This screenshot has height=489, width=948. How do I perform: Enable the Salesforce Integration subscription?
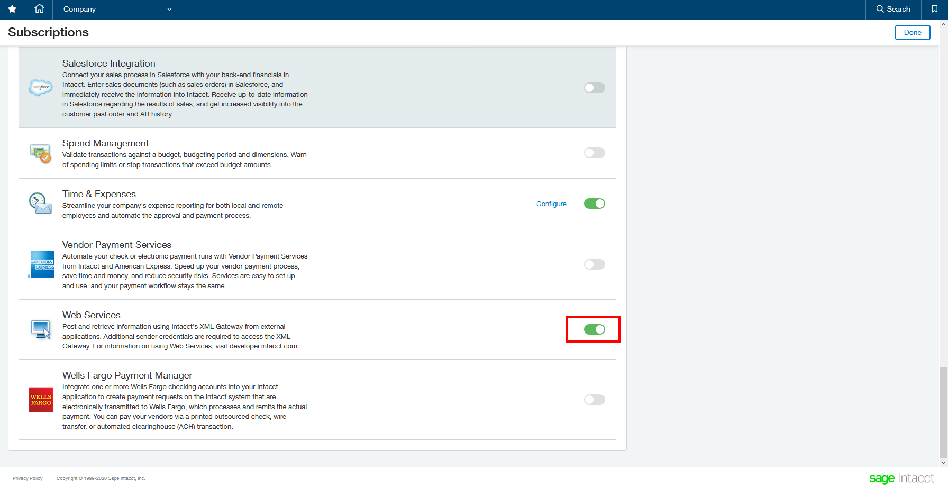click(x=594, y=88)
